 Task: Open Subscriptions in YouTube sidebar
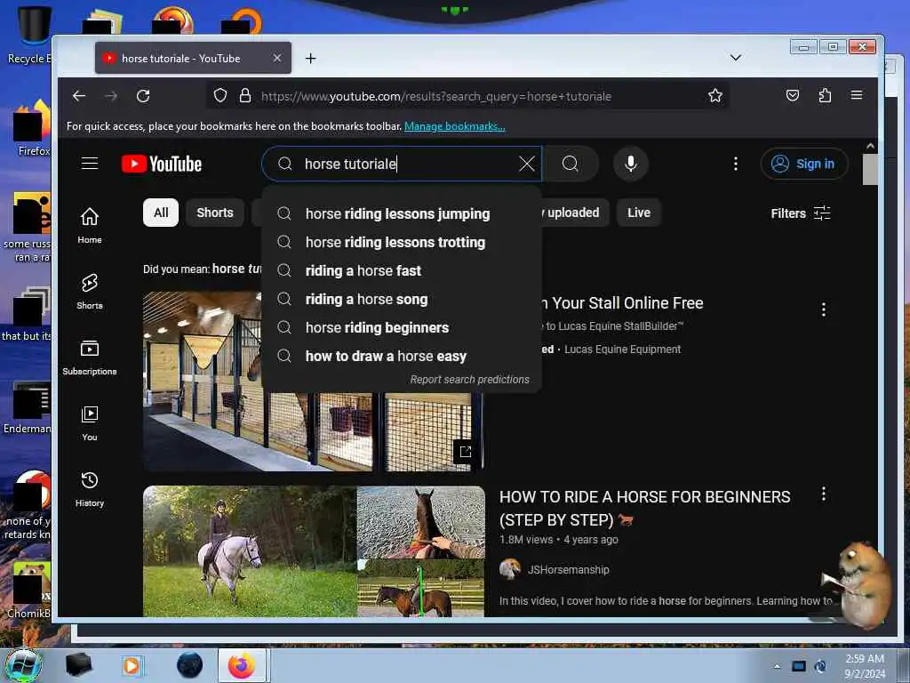click(x=90, y=358)
